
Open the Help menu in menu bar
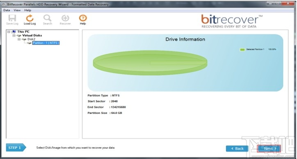(27, 10)
